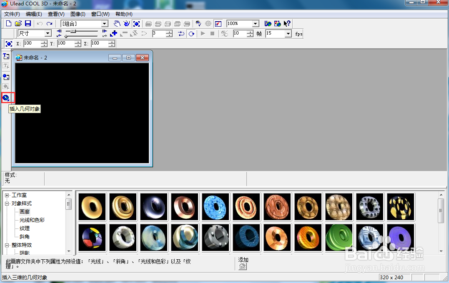Click the X value input field
The width and height of the screenshot is (449, 283).
32,43
